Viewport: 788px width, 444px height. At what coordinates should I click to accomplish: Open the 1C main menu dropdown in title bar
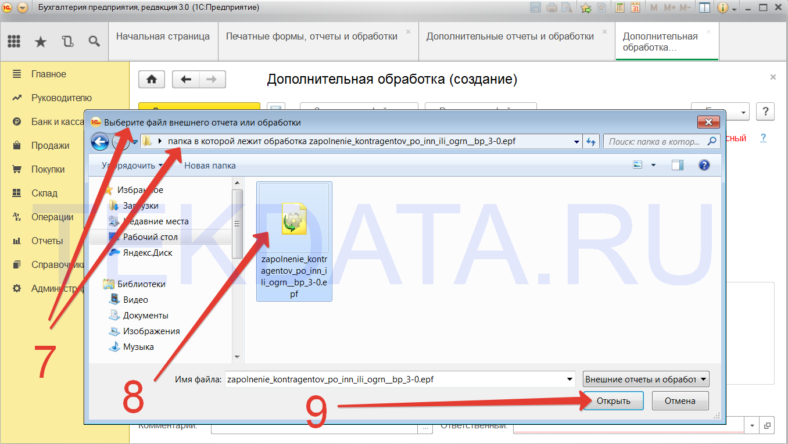pos(22,8)
